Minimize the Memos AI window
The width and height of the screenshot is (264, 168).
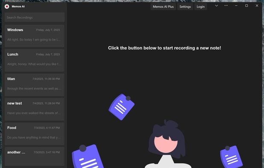[236, 6]
